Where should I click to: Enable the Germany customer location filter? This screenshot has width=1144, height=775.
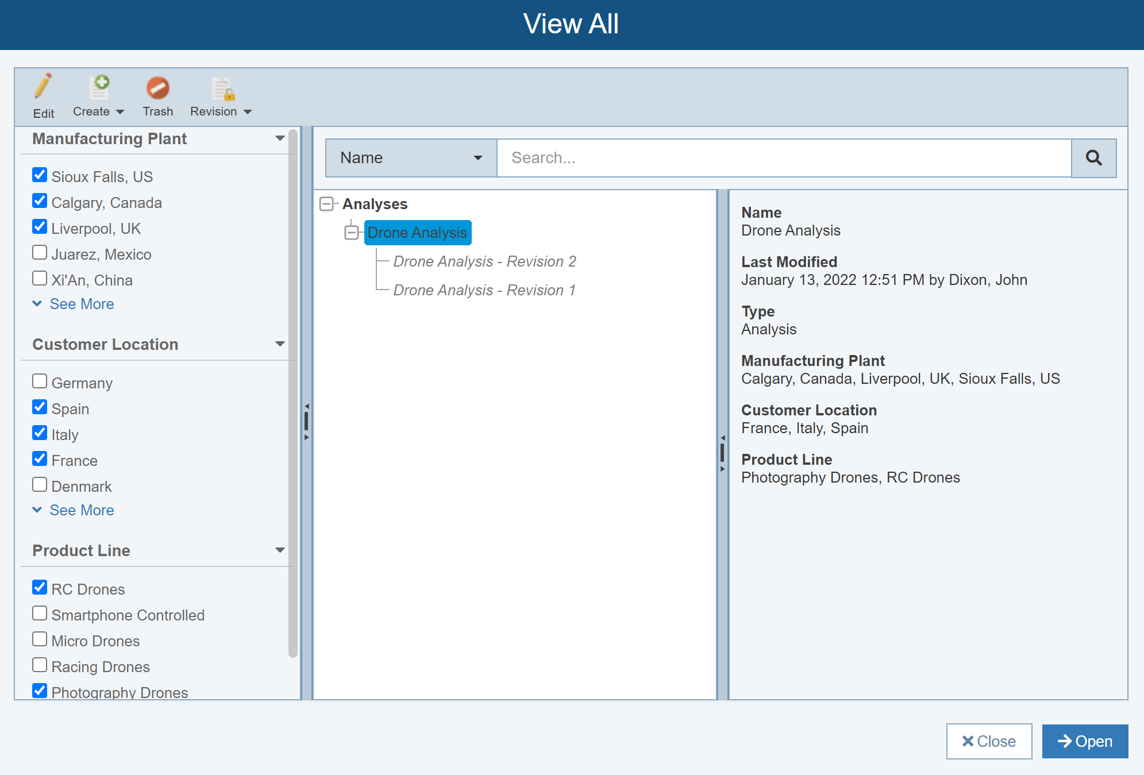pos(39,380)
